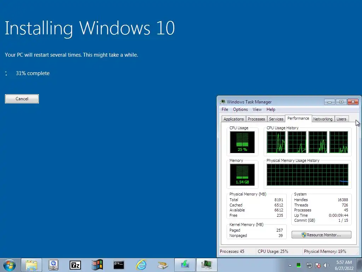
Task: Click the 31% complete progress text
Action: 33,73
